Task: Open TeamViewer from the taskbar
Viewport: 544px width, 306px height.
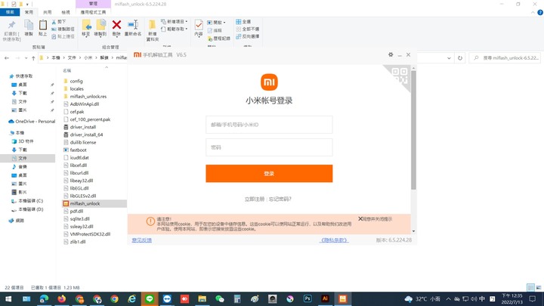Action: pyautogui.click(x=167, y=298)
